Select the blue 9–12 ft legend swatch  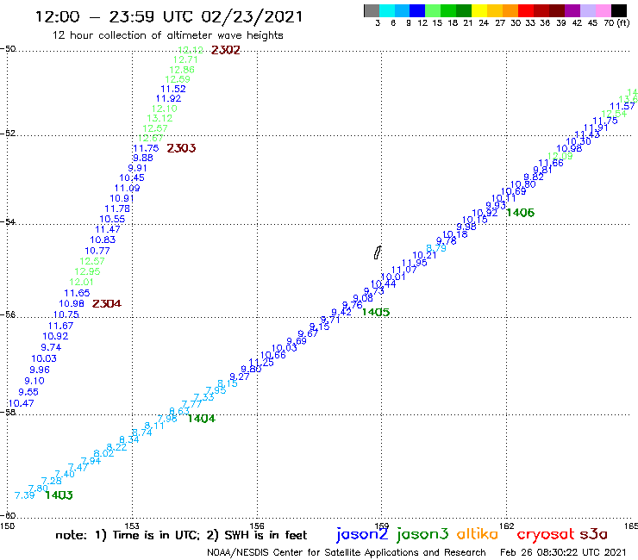[417, 10]
